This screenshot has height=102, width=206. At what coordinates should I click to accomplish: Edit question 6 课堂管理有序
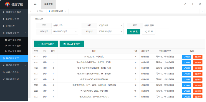tap(186, 85)
